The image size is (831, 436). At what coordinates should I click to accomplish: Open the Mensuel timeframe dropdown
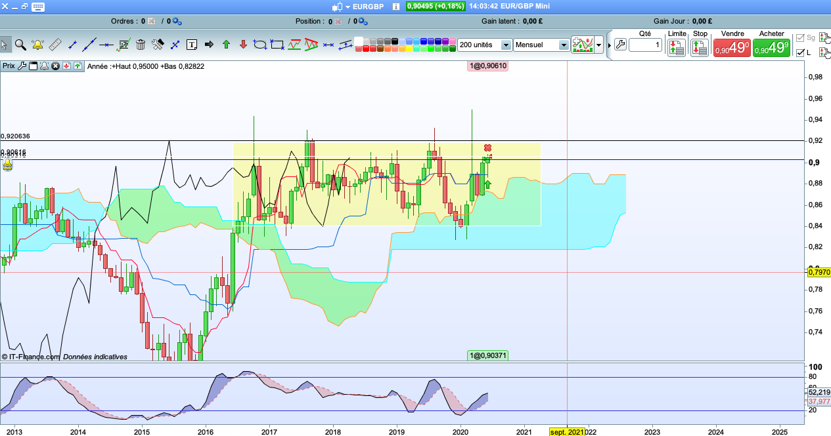563,45
